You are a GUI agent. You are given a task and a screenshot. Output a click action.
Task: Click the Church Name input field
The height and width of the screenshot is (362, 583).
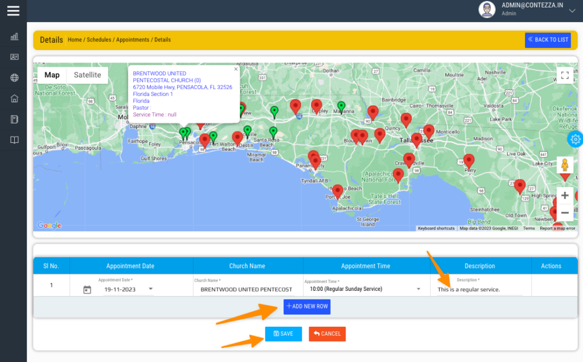click(x=247, y=290)
